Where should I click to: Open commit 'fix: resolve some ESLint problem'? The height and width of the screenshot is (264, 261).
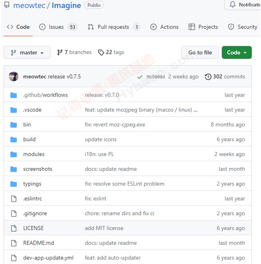click(x=125, y=184)
